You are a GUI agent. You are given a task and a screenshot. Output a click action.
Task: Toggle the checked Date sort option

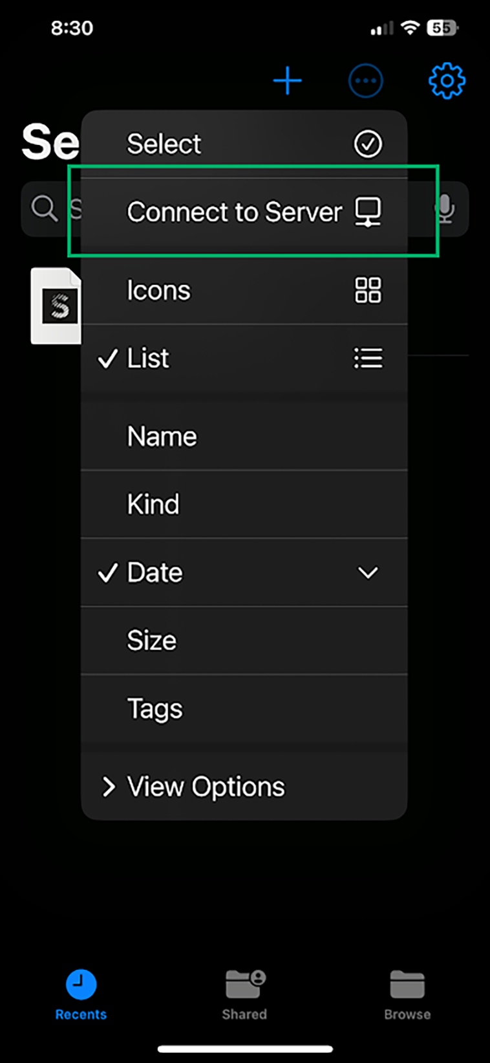pos(244,572)
